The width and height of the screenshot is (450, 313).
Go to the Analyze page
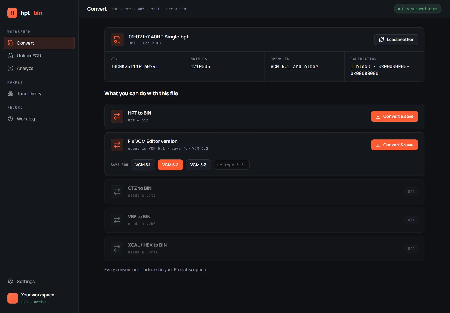click(x=39, y=68)
